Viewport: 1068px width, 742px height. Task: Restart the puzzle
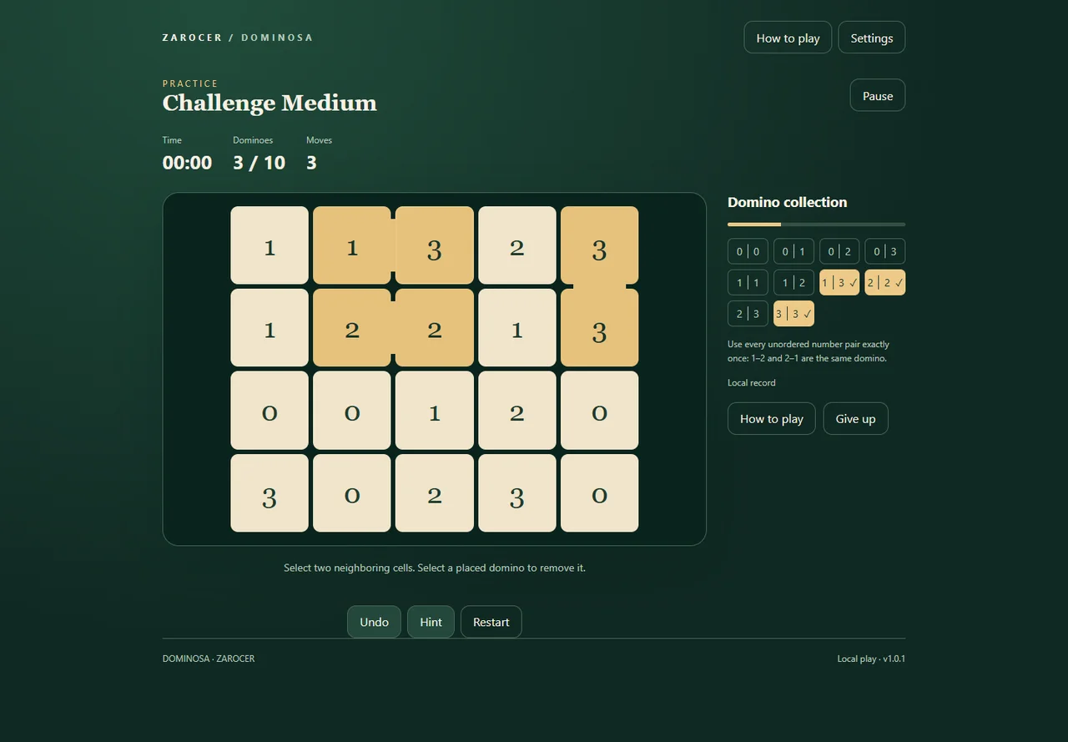click(491, 622)
